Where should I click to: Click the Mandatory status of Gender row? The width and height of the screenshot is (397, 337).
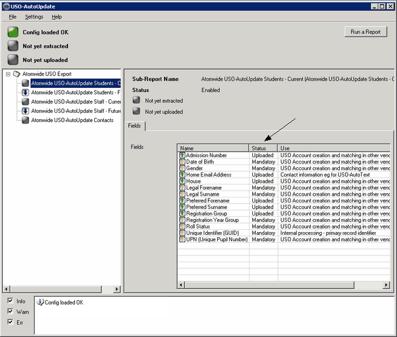click(263, 168)
